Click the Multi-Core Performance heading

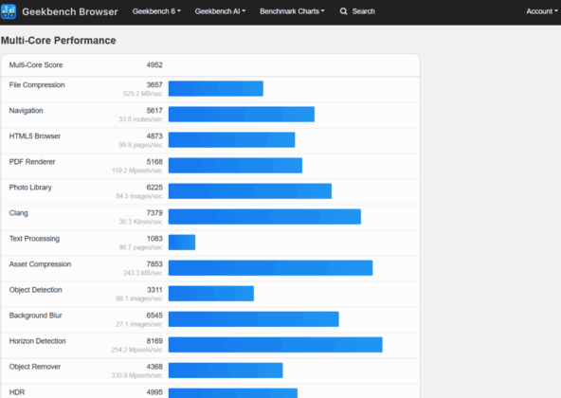click(x=59, y=41)
